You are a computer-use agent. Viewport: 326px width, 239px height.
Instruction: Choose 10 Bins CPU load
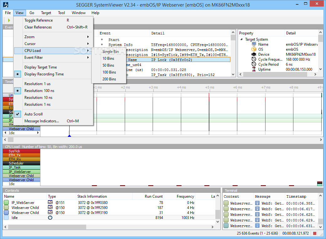(109, 58)
